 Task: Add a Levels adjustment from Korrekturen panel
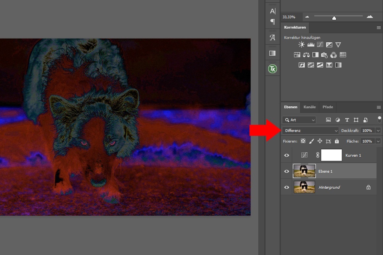(311, 45)
